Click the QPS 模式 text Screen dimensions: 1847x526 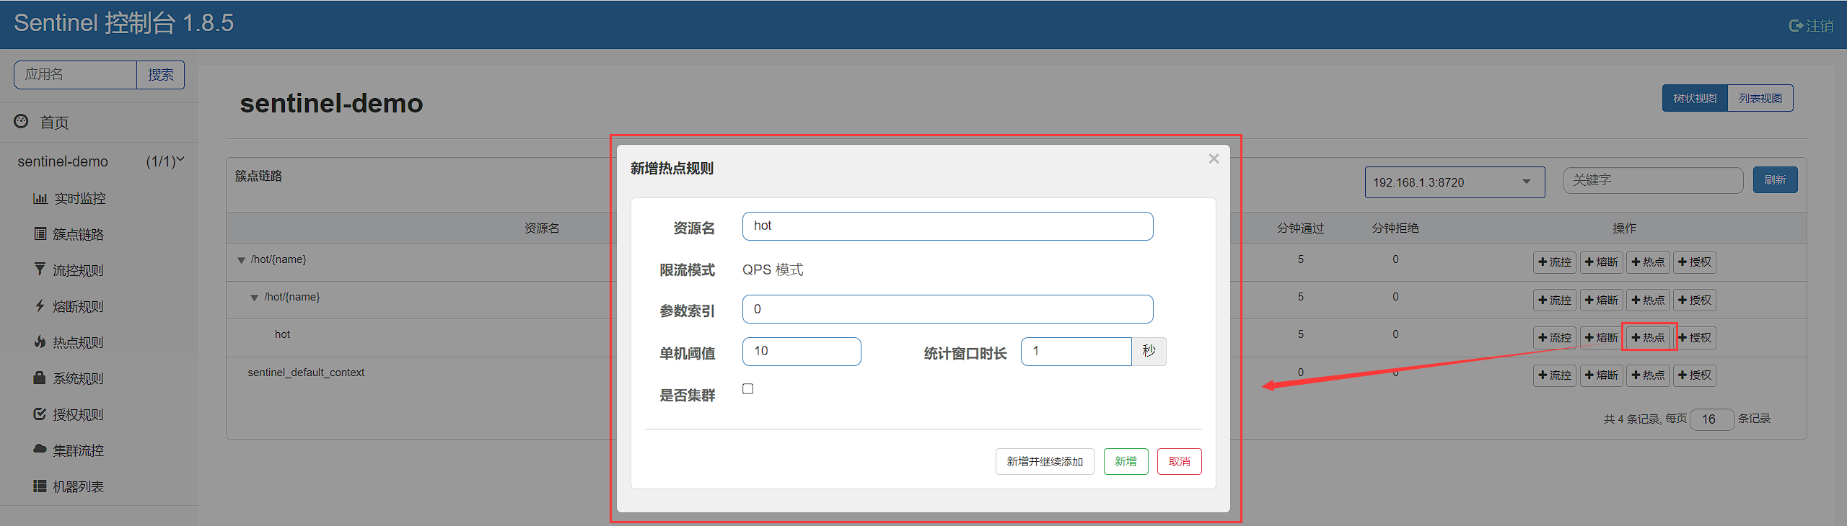(x=773, y=269)
